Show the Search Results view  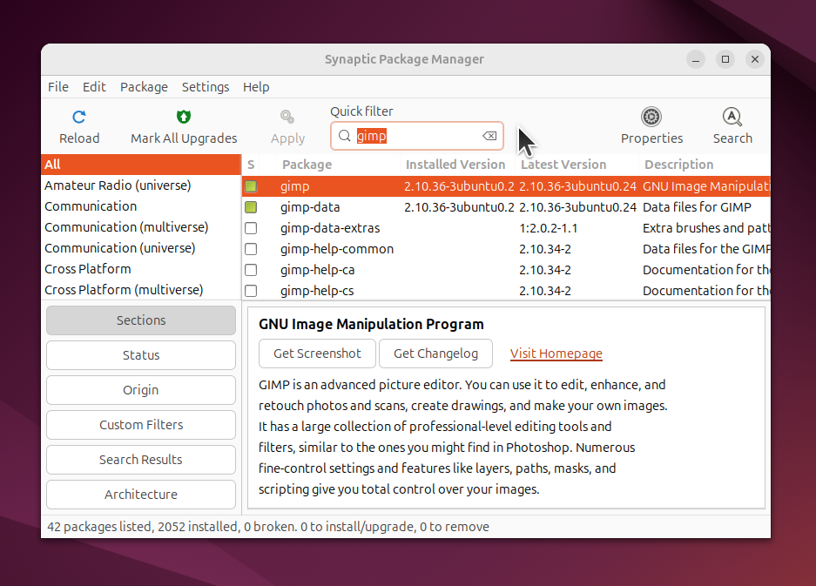(x=141, y=460)
